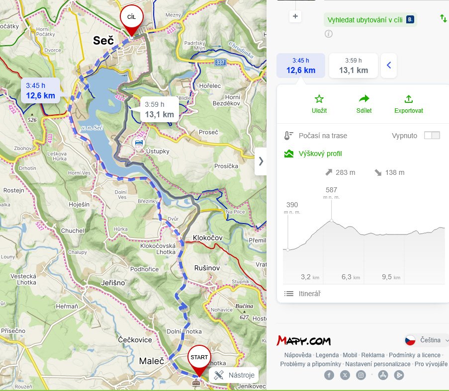Click the red START marker on map
The image size is (449, 391).
tap(199, 359)
